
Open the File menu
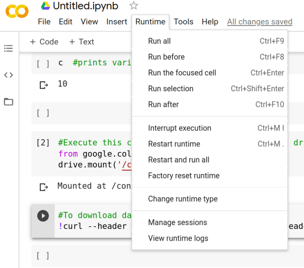click(x=44, y=22)
